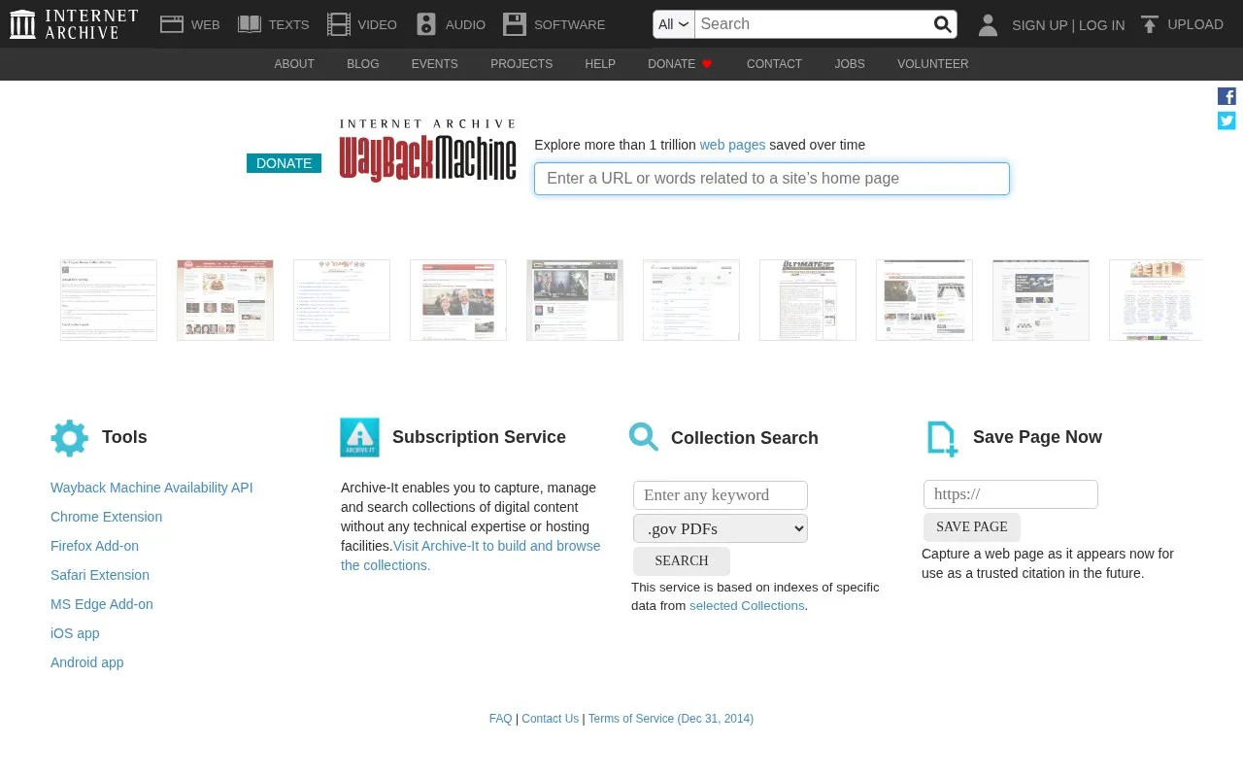Click the Collection Search magnifier icon

[x=644, y=437]
